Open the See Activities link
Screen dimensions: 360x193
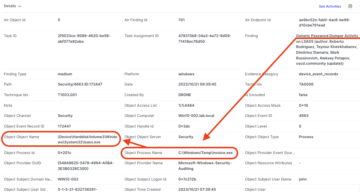(x=330, y=6)
